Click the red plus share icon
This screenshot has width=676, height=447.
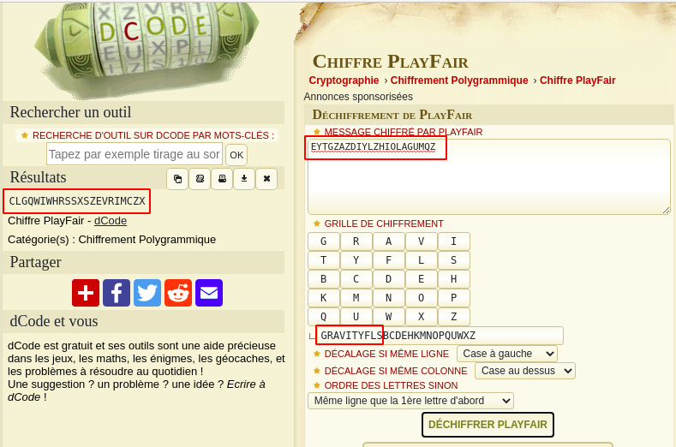86,293
